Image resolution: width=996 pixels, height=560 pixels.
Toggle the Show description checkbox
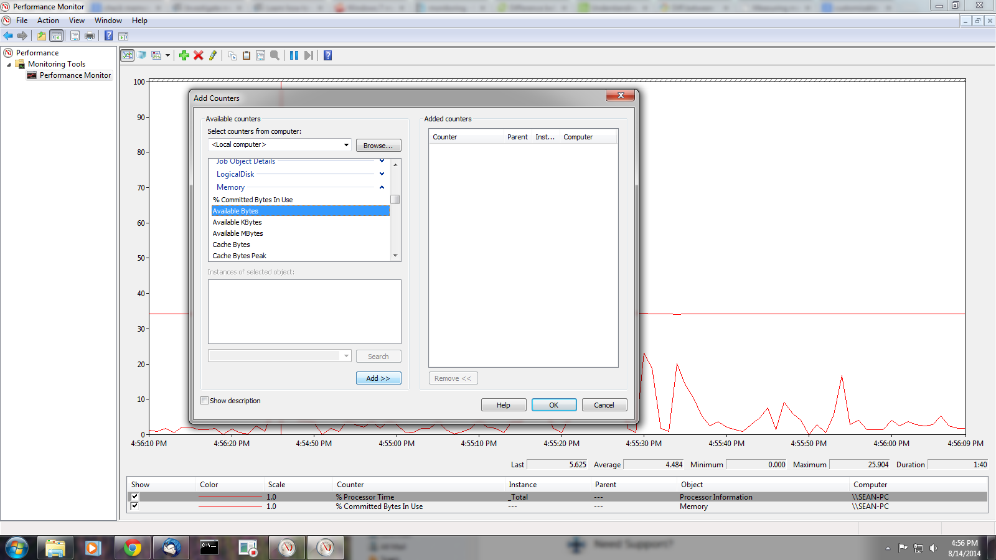[204, 401]
